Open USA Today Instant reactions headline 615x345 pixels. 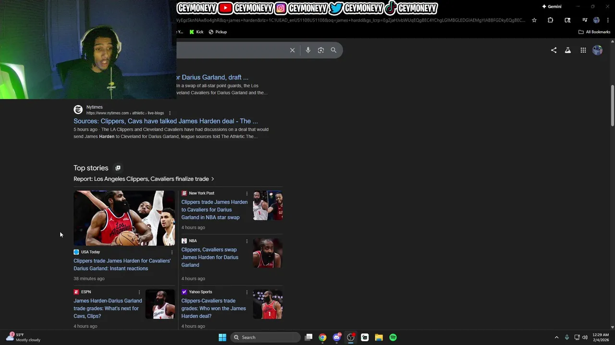(x=122, y=264)
